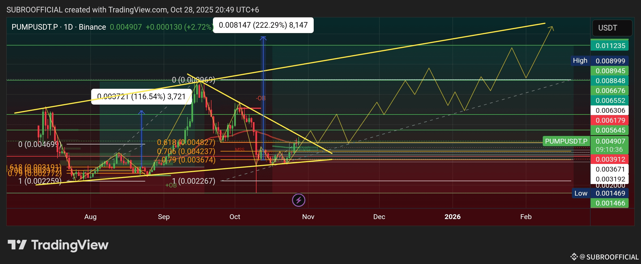The image size is (641, 264).
Task: Click the 2026 label on time axis
Action: tap(452, 217)
